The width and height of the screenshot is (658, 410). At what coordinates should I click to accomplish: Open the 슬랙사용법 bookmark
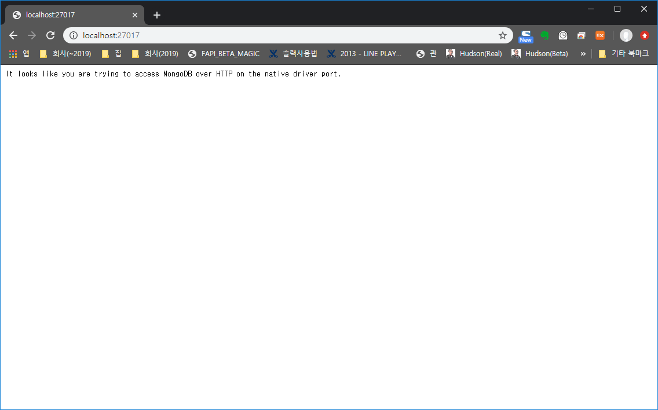point(293,54)
